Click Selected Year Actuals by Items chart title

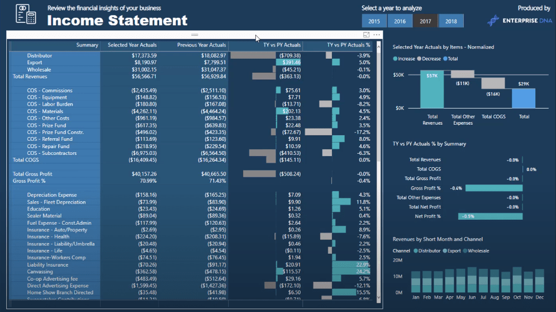point(443,47)
